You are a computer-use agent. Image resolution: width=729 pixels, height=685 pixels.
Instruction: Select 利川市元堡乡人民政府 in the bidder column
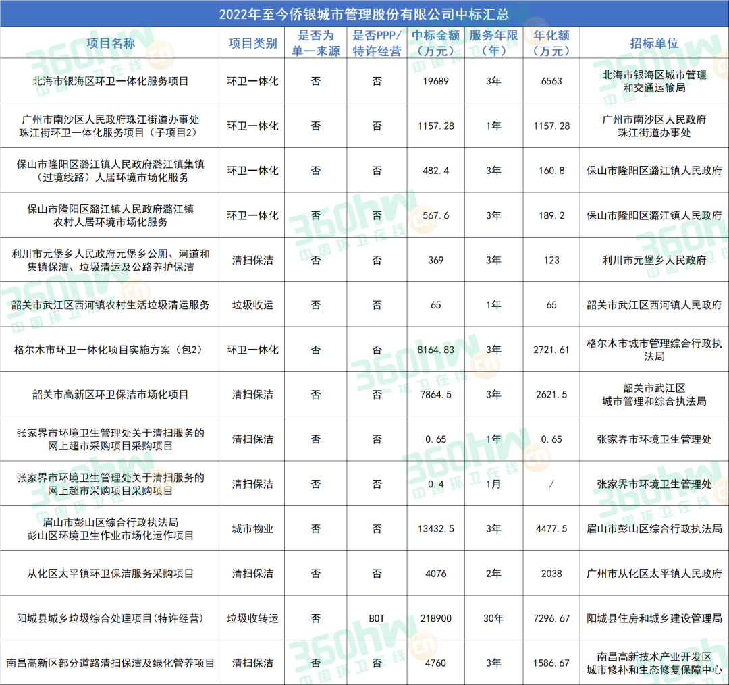pyautogui.click(x=654, y=261)
